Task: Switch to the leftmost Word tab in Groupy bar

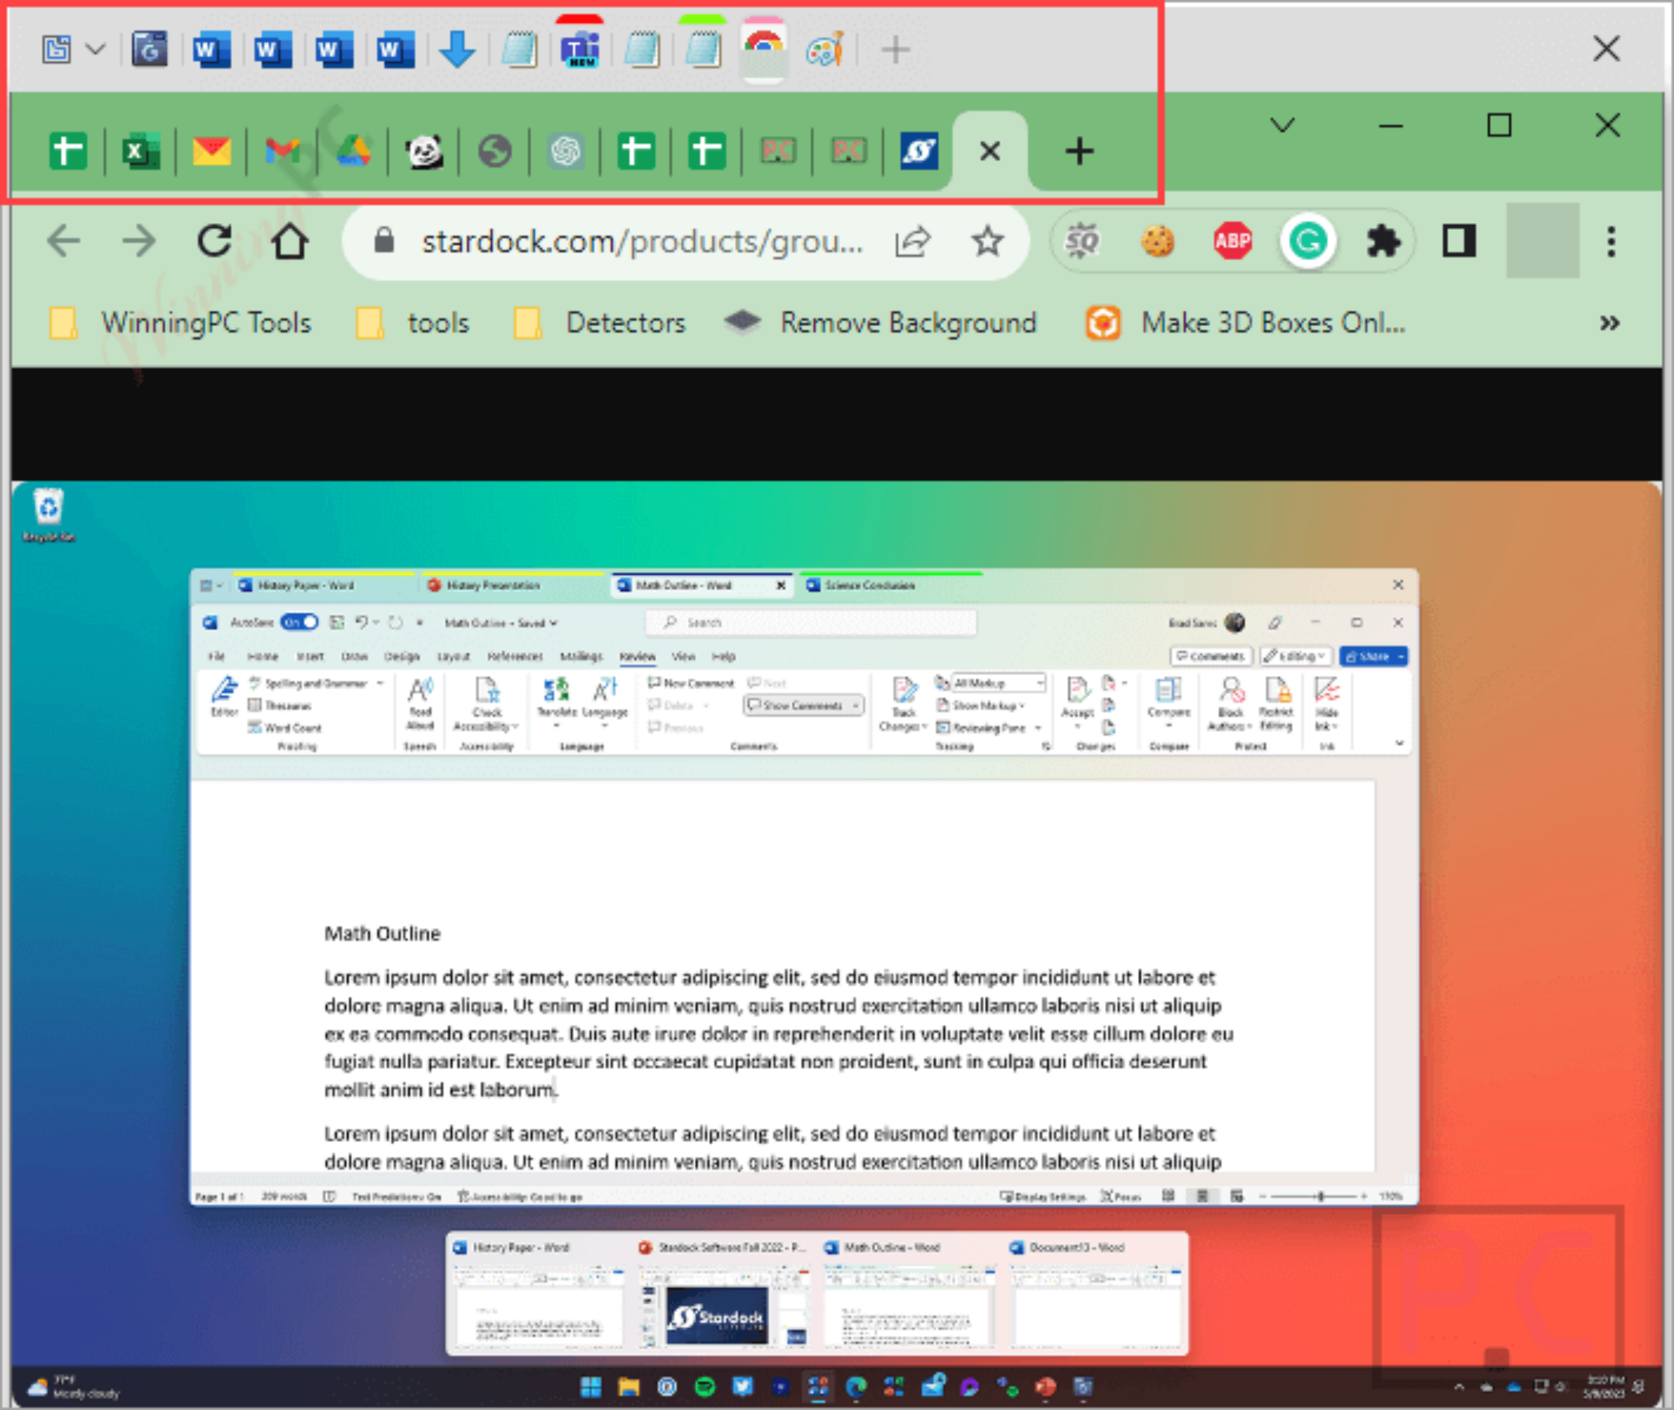Action: pyautogui.click(x=210, y=50)
